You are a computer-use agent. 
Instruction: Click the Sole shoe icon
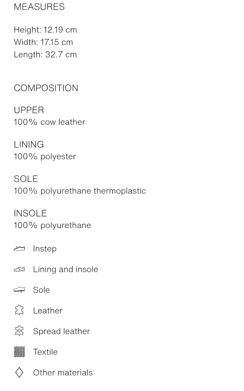pyautogui.click(x=19, y=290)
